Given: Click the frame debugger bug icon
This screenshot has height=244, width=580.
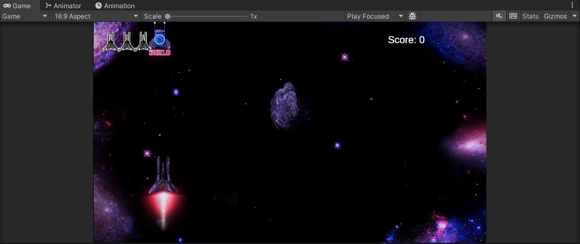Looking at the screenshot, I should point(412,16).
